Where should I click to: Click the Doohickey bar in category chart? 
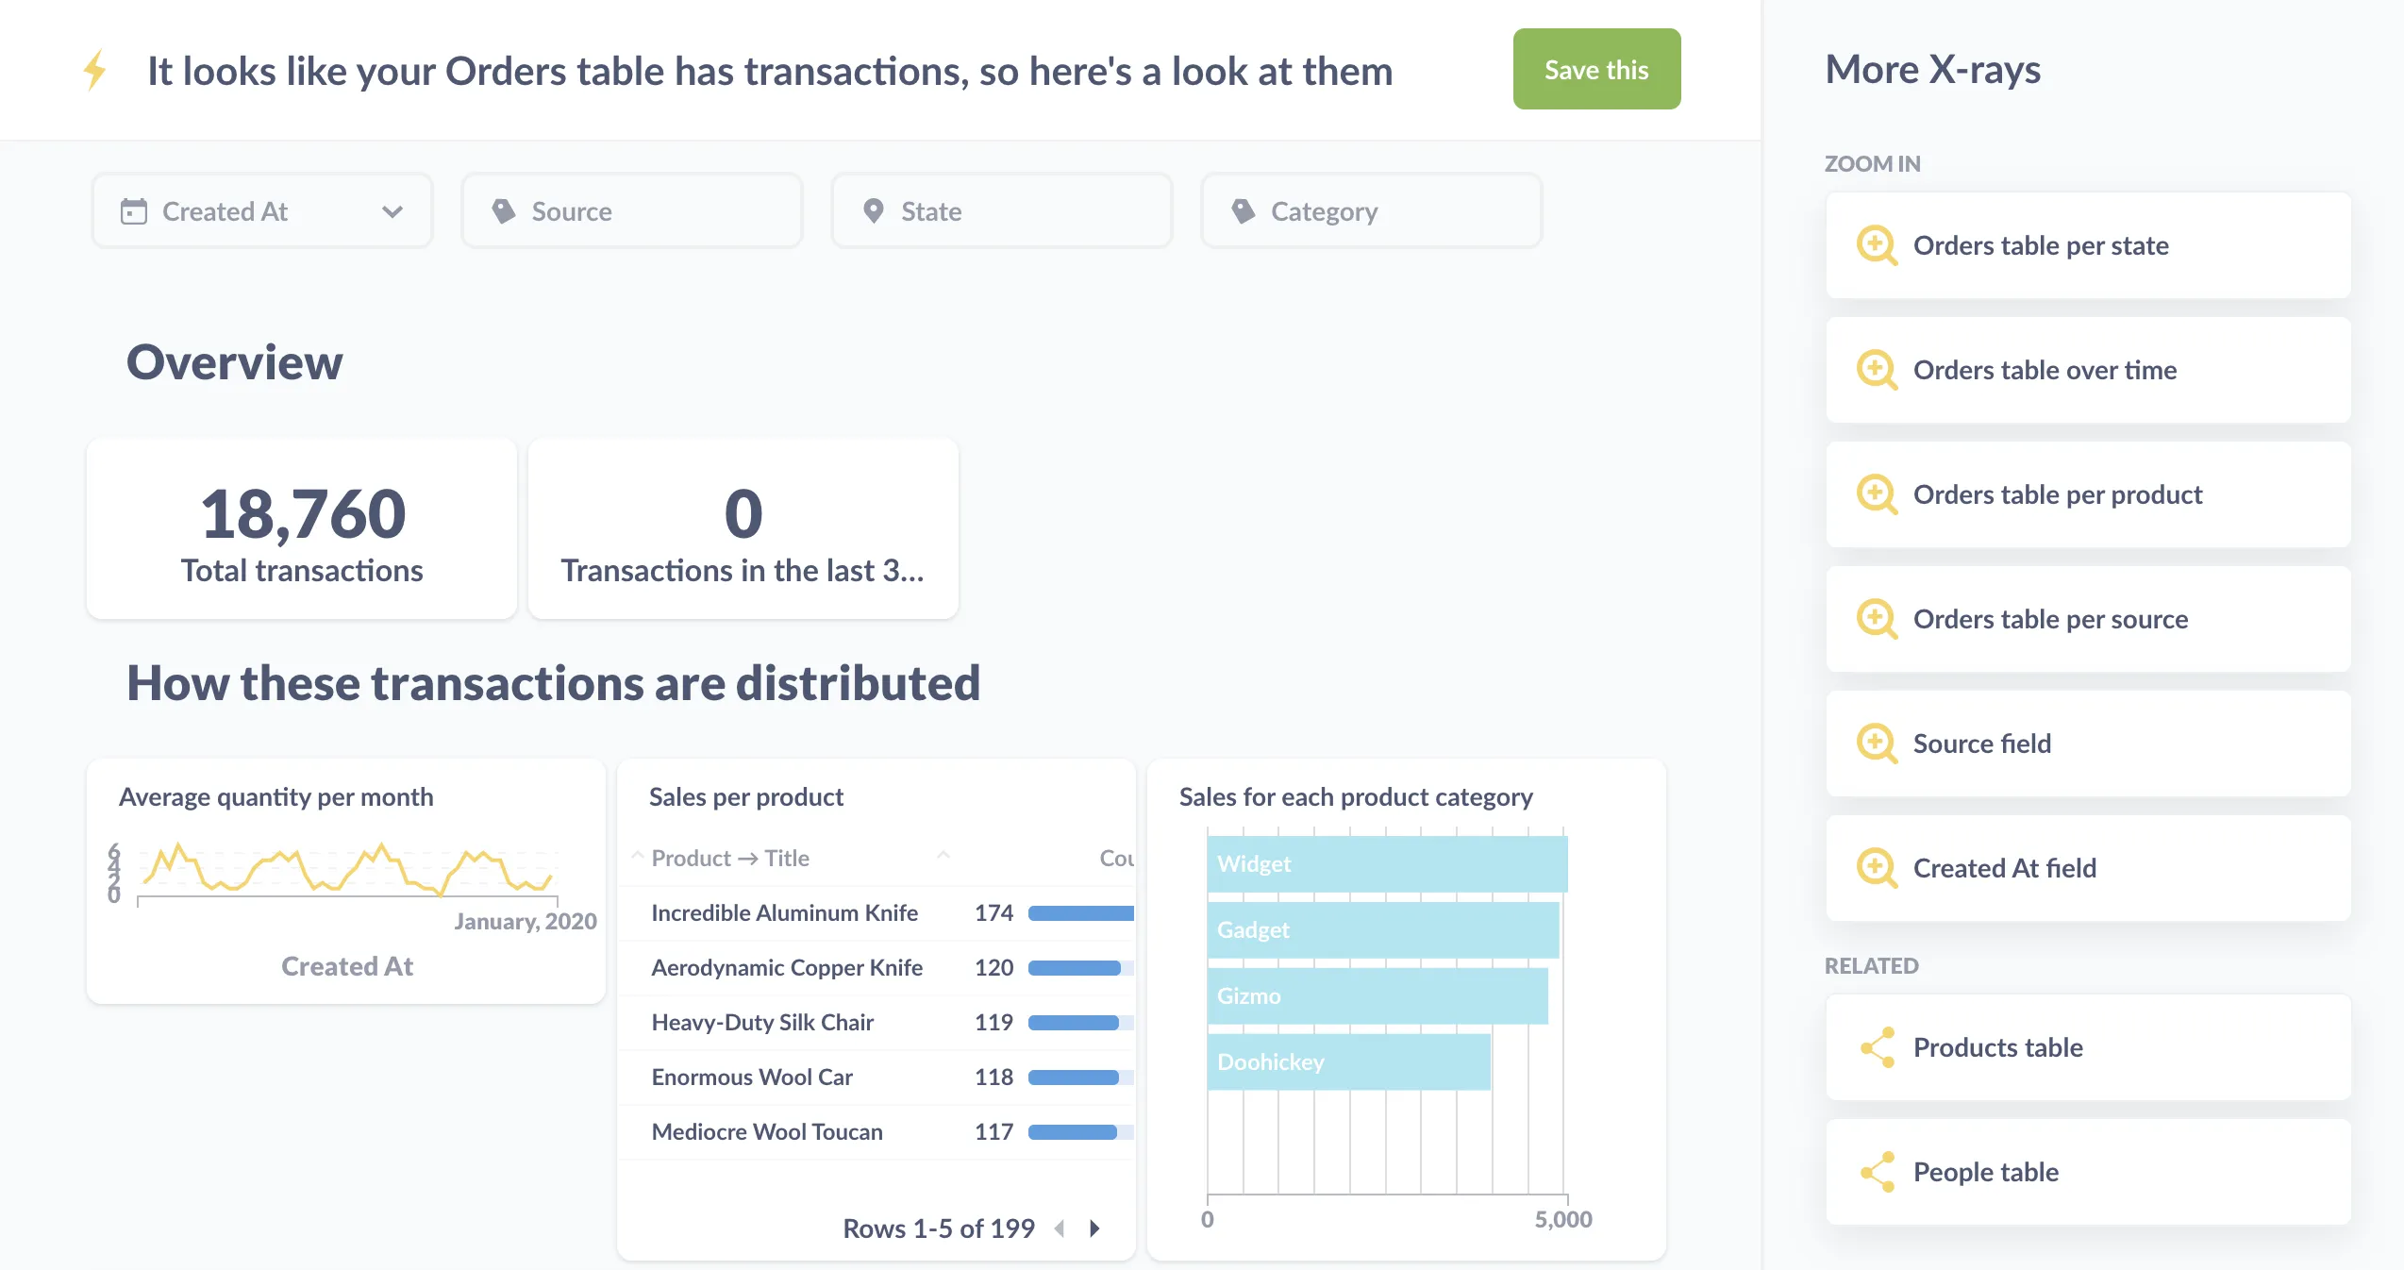[x=1348, y=1062]
